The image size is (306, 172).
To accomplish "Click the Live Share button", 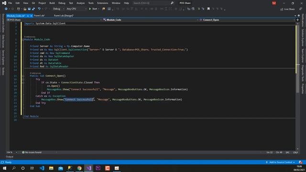I will pos(287,9).
